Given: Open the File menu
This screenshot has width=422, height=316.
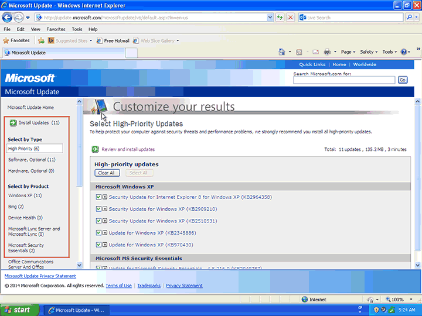Looking at the screenshot, I should coord(7,29).
